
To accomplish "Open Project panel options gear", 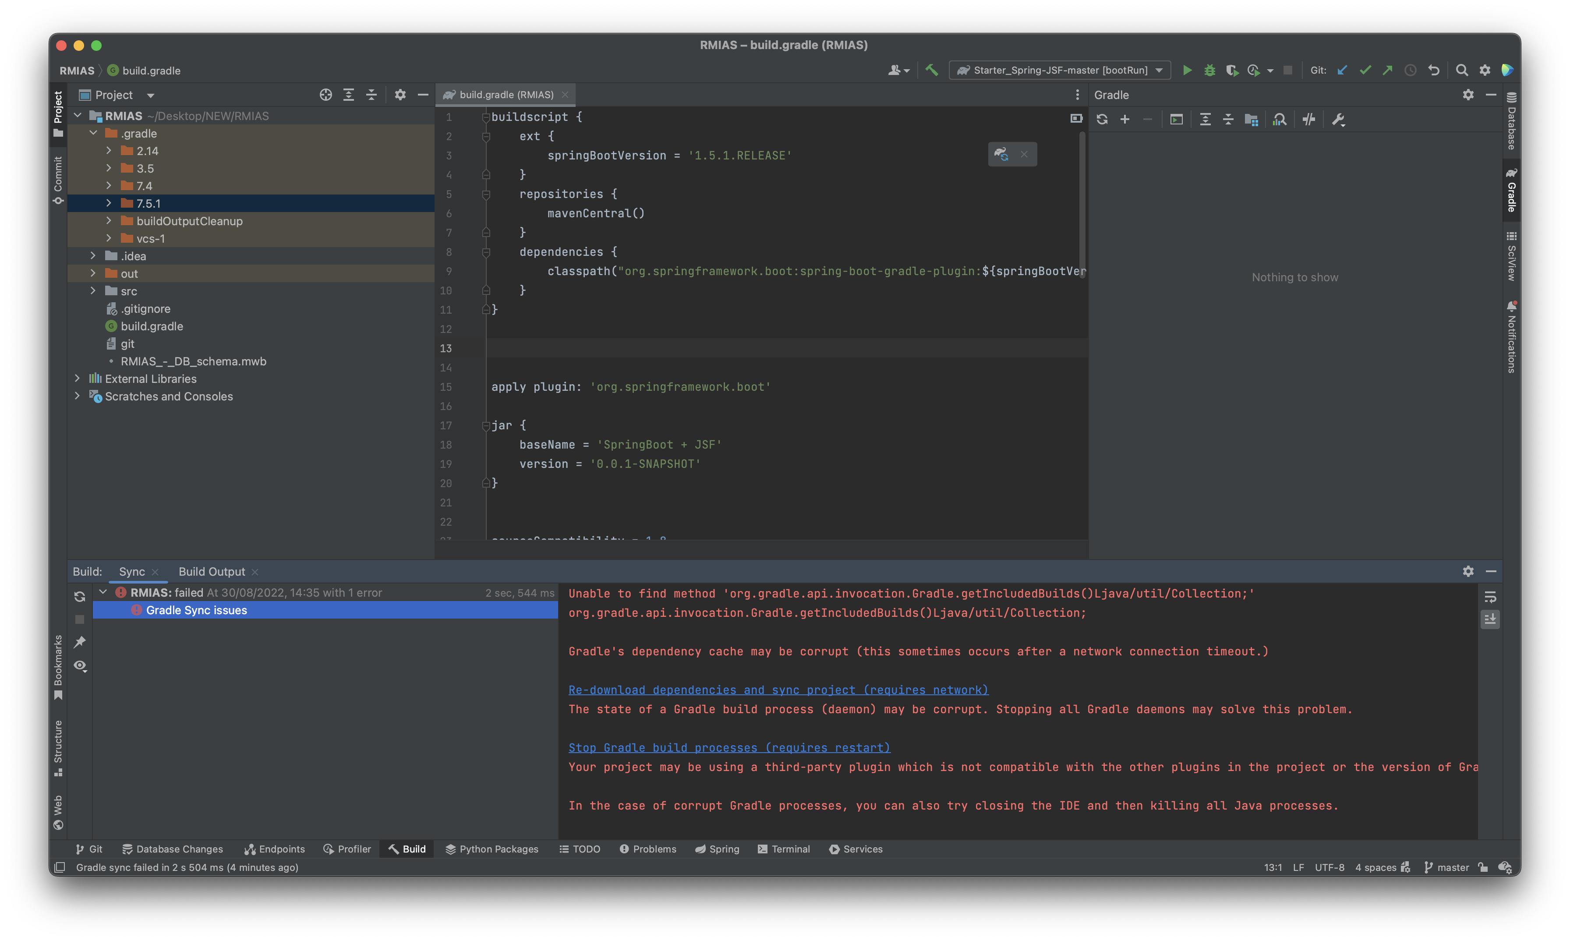I will point(400,95).
